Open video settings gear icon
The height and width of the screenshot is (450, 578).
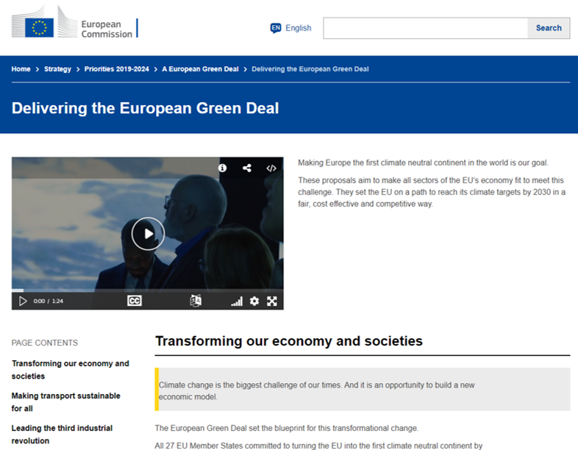click(x=254, y=301)
